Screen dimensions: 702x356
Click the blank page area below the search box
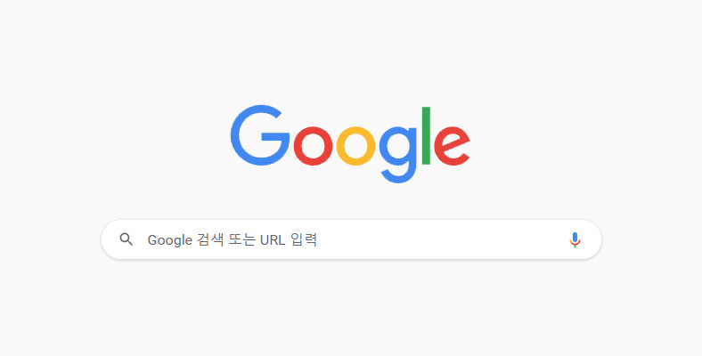[x=351, y=309]
